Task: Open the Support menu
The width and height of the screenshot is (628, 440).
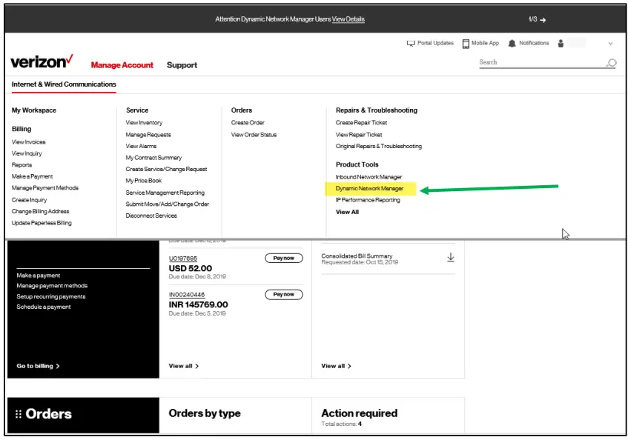Action: pos(182,65)
